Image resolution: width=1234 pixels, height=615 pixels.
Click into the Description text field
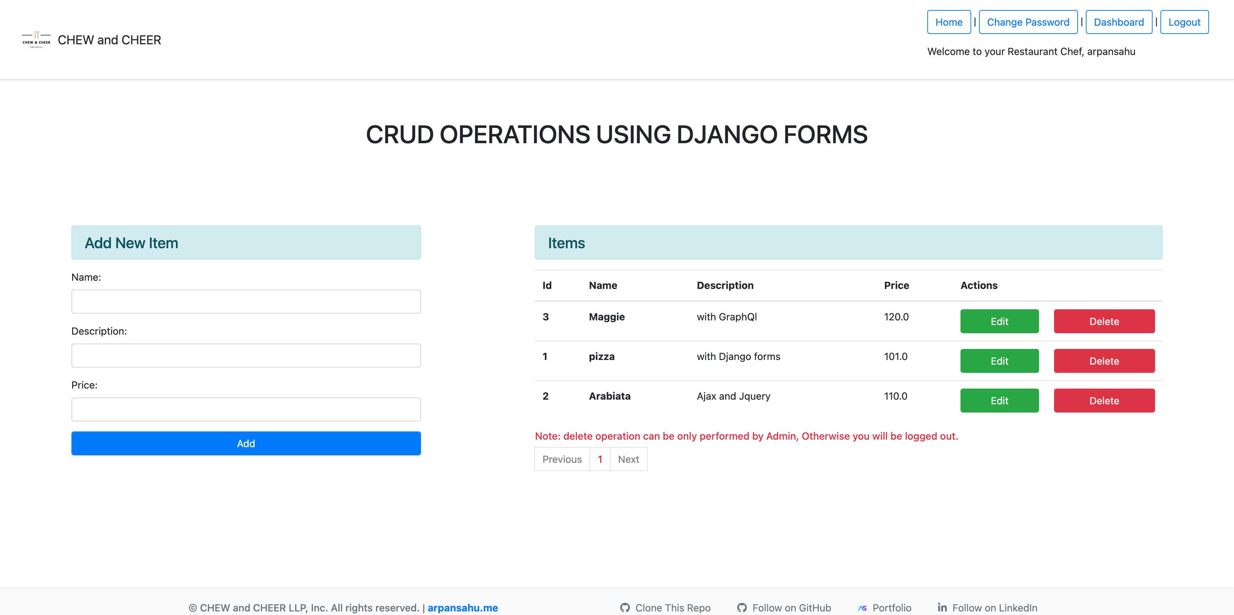click(246, 355)
